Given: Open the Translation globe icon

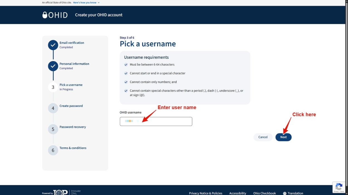Looking at the screenshot, I should pos(285,193).
